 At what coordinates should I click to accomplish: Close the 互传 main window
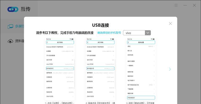194,5
